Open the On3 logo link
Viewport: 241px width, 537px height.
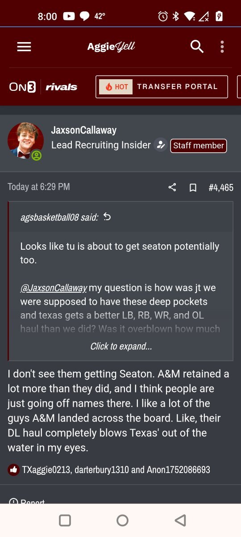point(22,87)
